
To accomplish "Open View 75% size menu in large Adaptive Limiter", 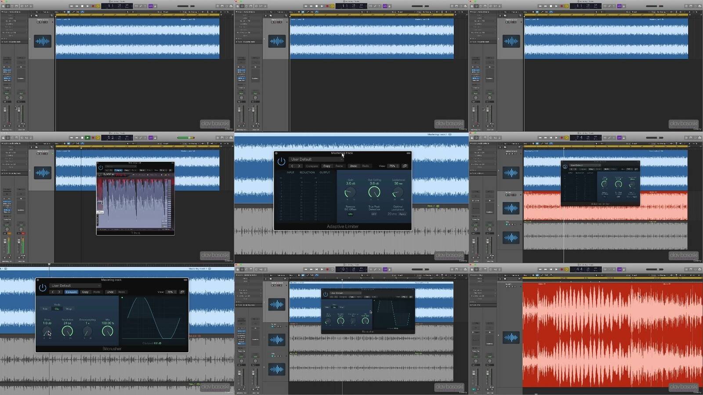I will (x=393, y=166).
